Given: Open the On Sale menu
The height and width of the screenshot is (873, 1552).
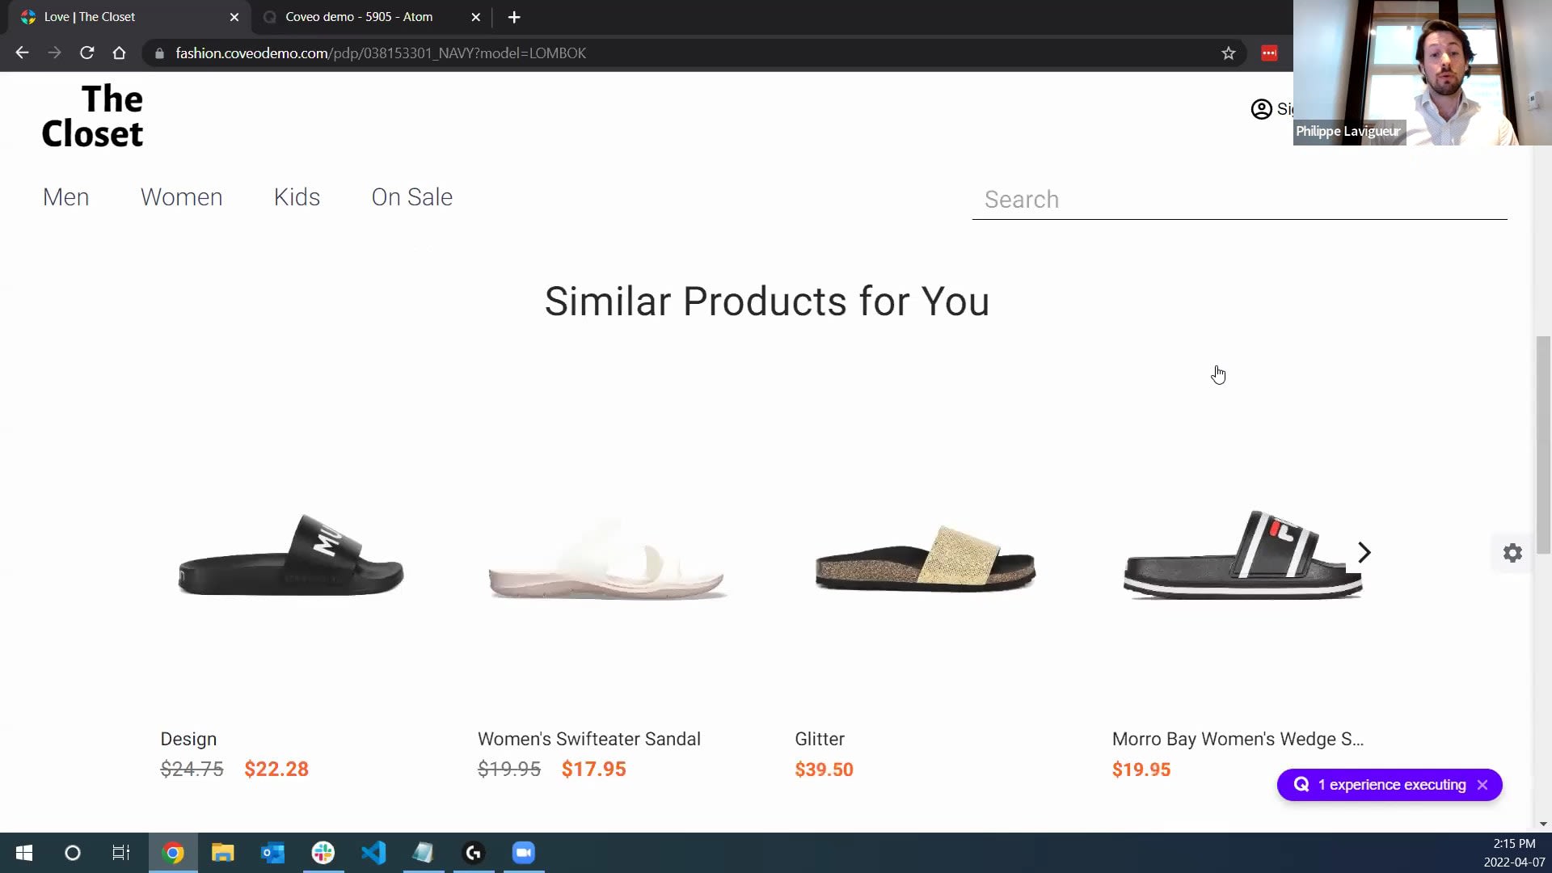Looking at the screenshot, I should 411,197.
